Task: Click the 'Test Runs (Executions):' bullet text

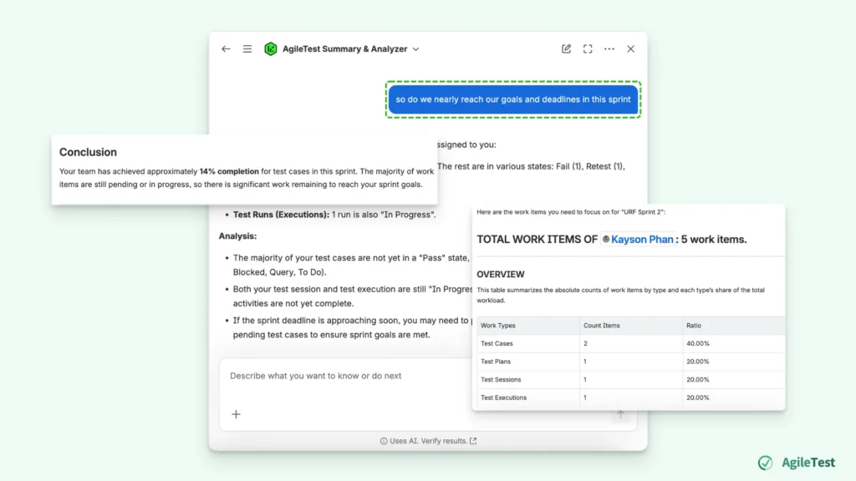Action: [281, 215]
